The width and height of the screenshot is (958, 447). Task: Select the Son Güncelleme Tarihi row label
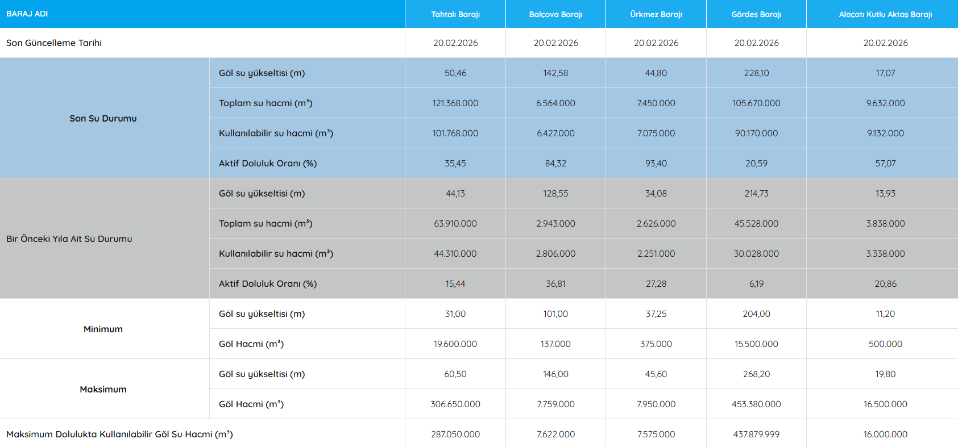[54, 43]
